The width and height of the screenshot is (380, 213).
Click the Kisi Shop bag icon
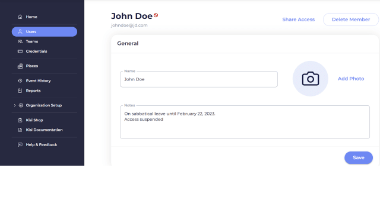(20, 120)
